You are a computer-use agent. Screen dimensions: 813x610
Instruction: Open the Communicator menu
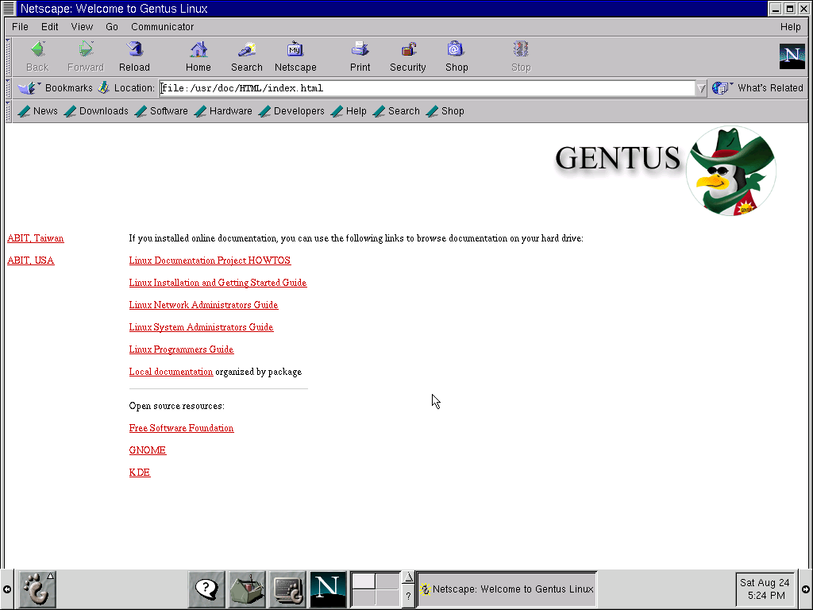(162, 26)
